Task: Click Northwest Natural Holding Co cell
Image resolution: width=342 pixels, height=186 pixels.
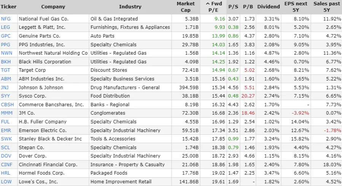Action: (x=53, y=53)
